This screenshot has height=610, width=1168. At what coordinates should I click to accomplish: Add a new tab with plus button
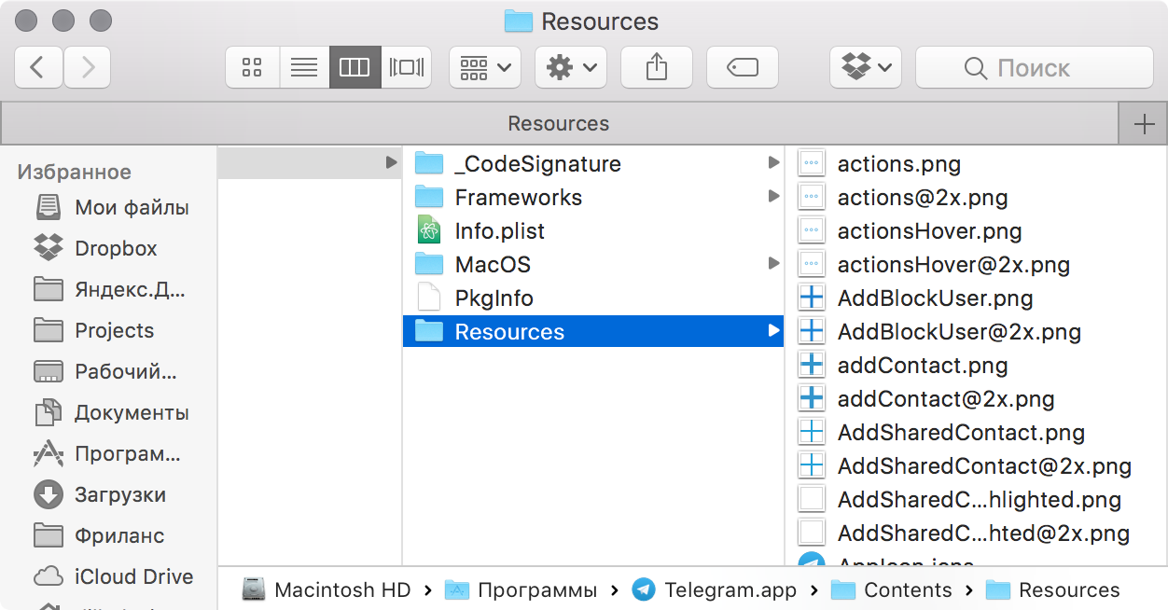click(x=1143, y=124)
